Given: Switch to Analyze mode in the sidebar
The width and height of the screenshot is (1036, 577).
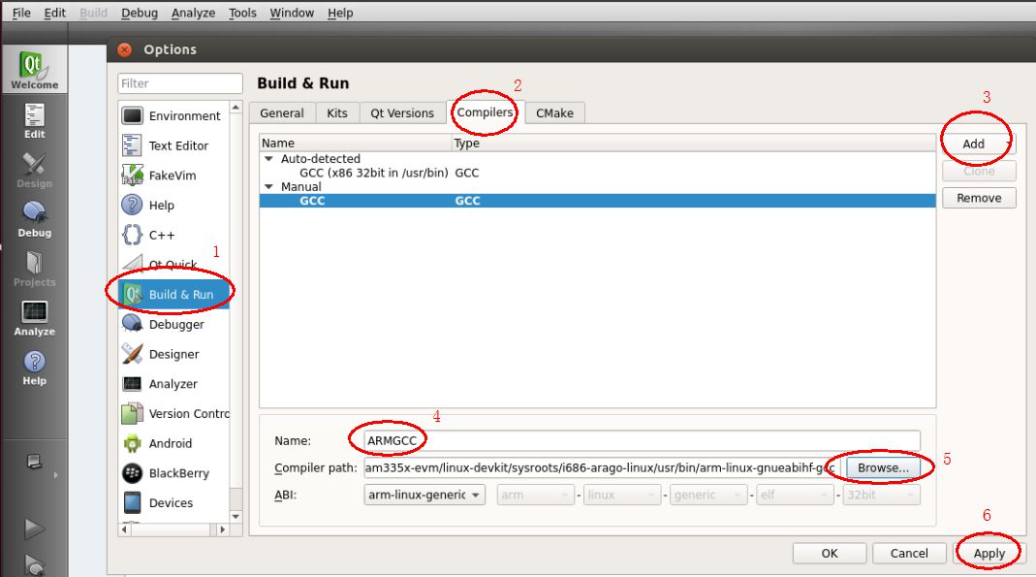Looking at the screenshot, I should point(34,319).
